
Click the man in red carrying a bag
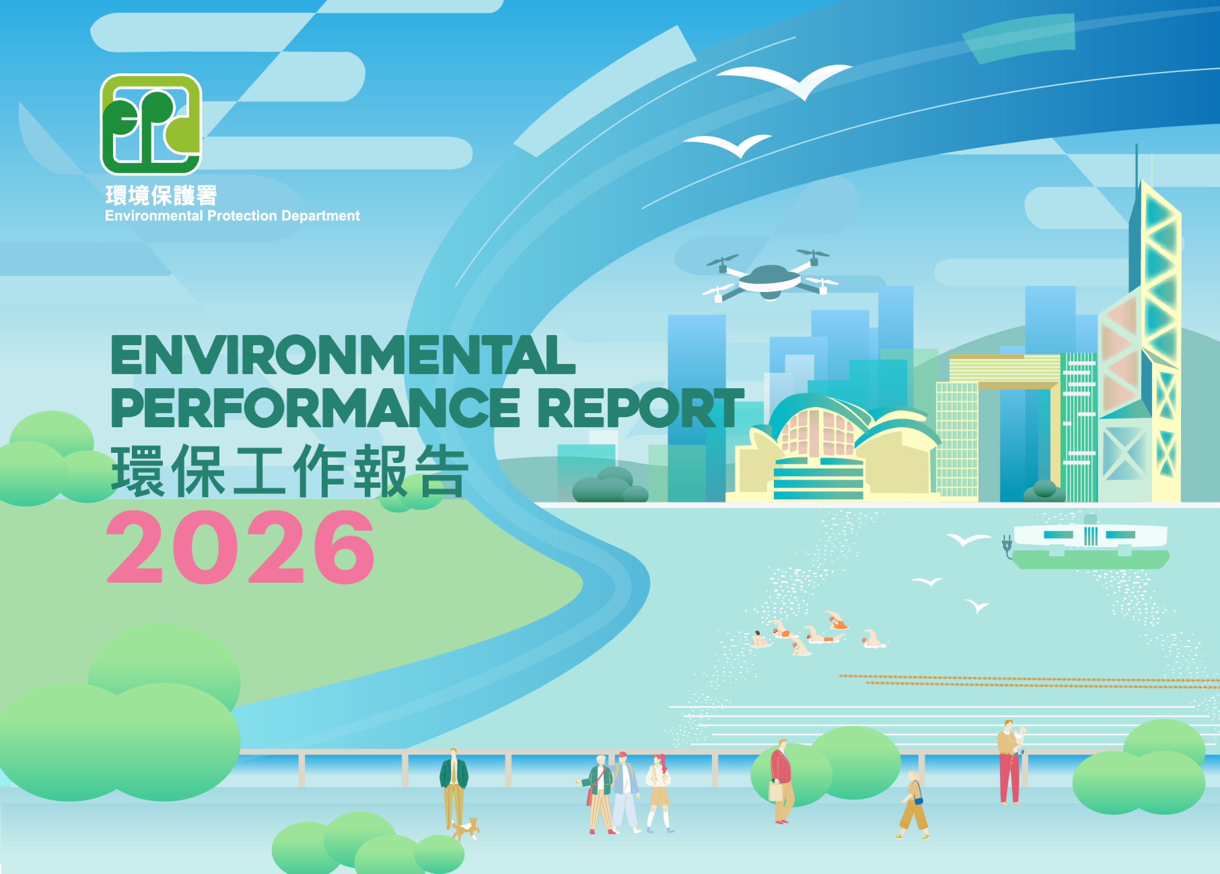782,781
